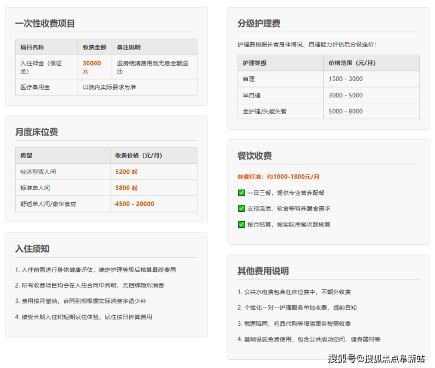
Task: Click item 1 公共水电费包含在床位费中
Action: [x=294, y=292]
